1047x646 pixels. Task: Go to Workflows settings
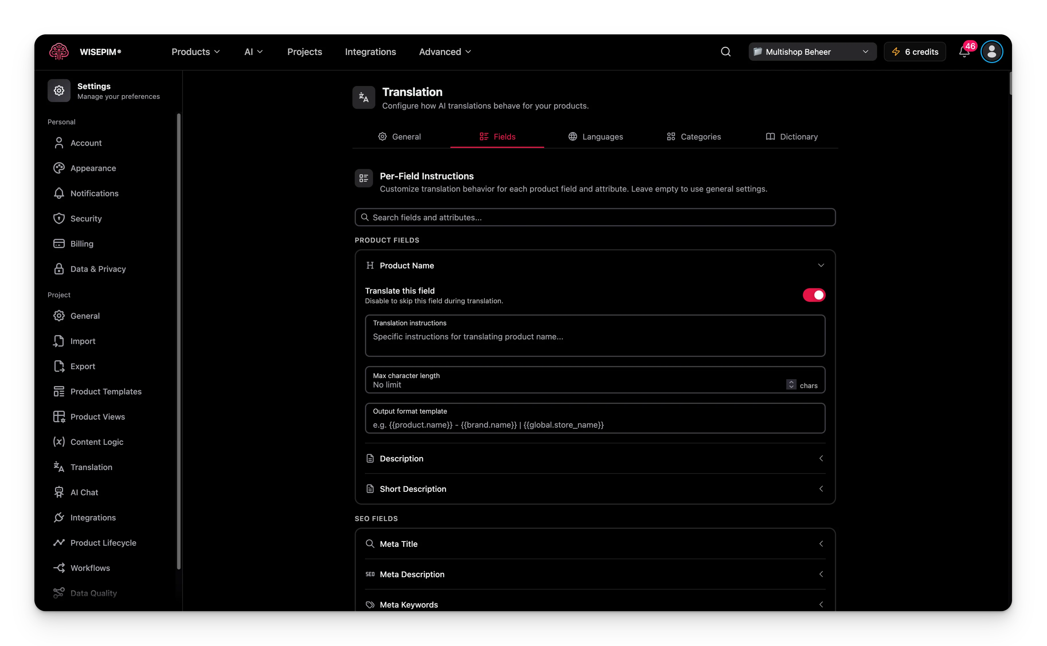tap(90, 568)
